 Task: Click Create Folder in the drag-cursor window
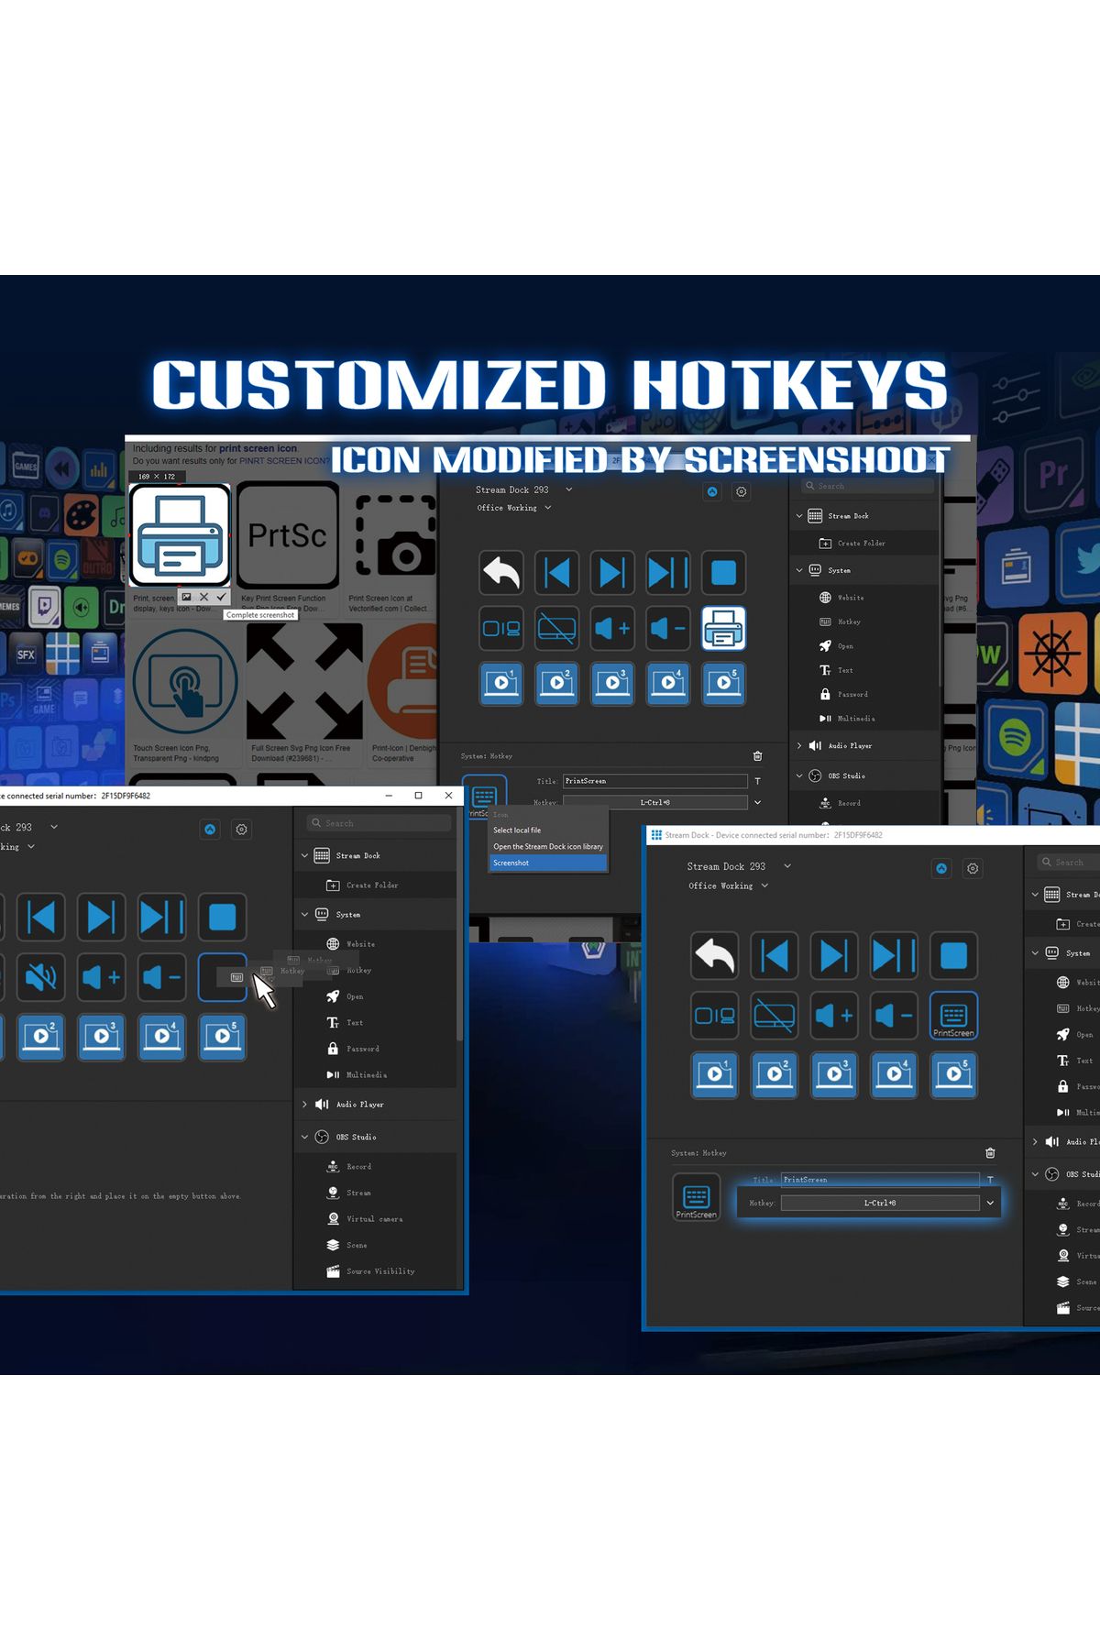point(363,885)
